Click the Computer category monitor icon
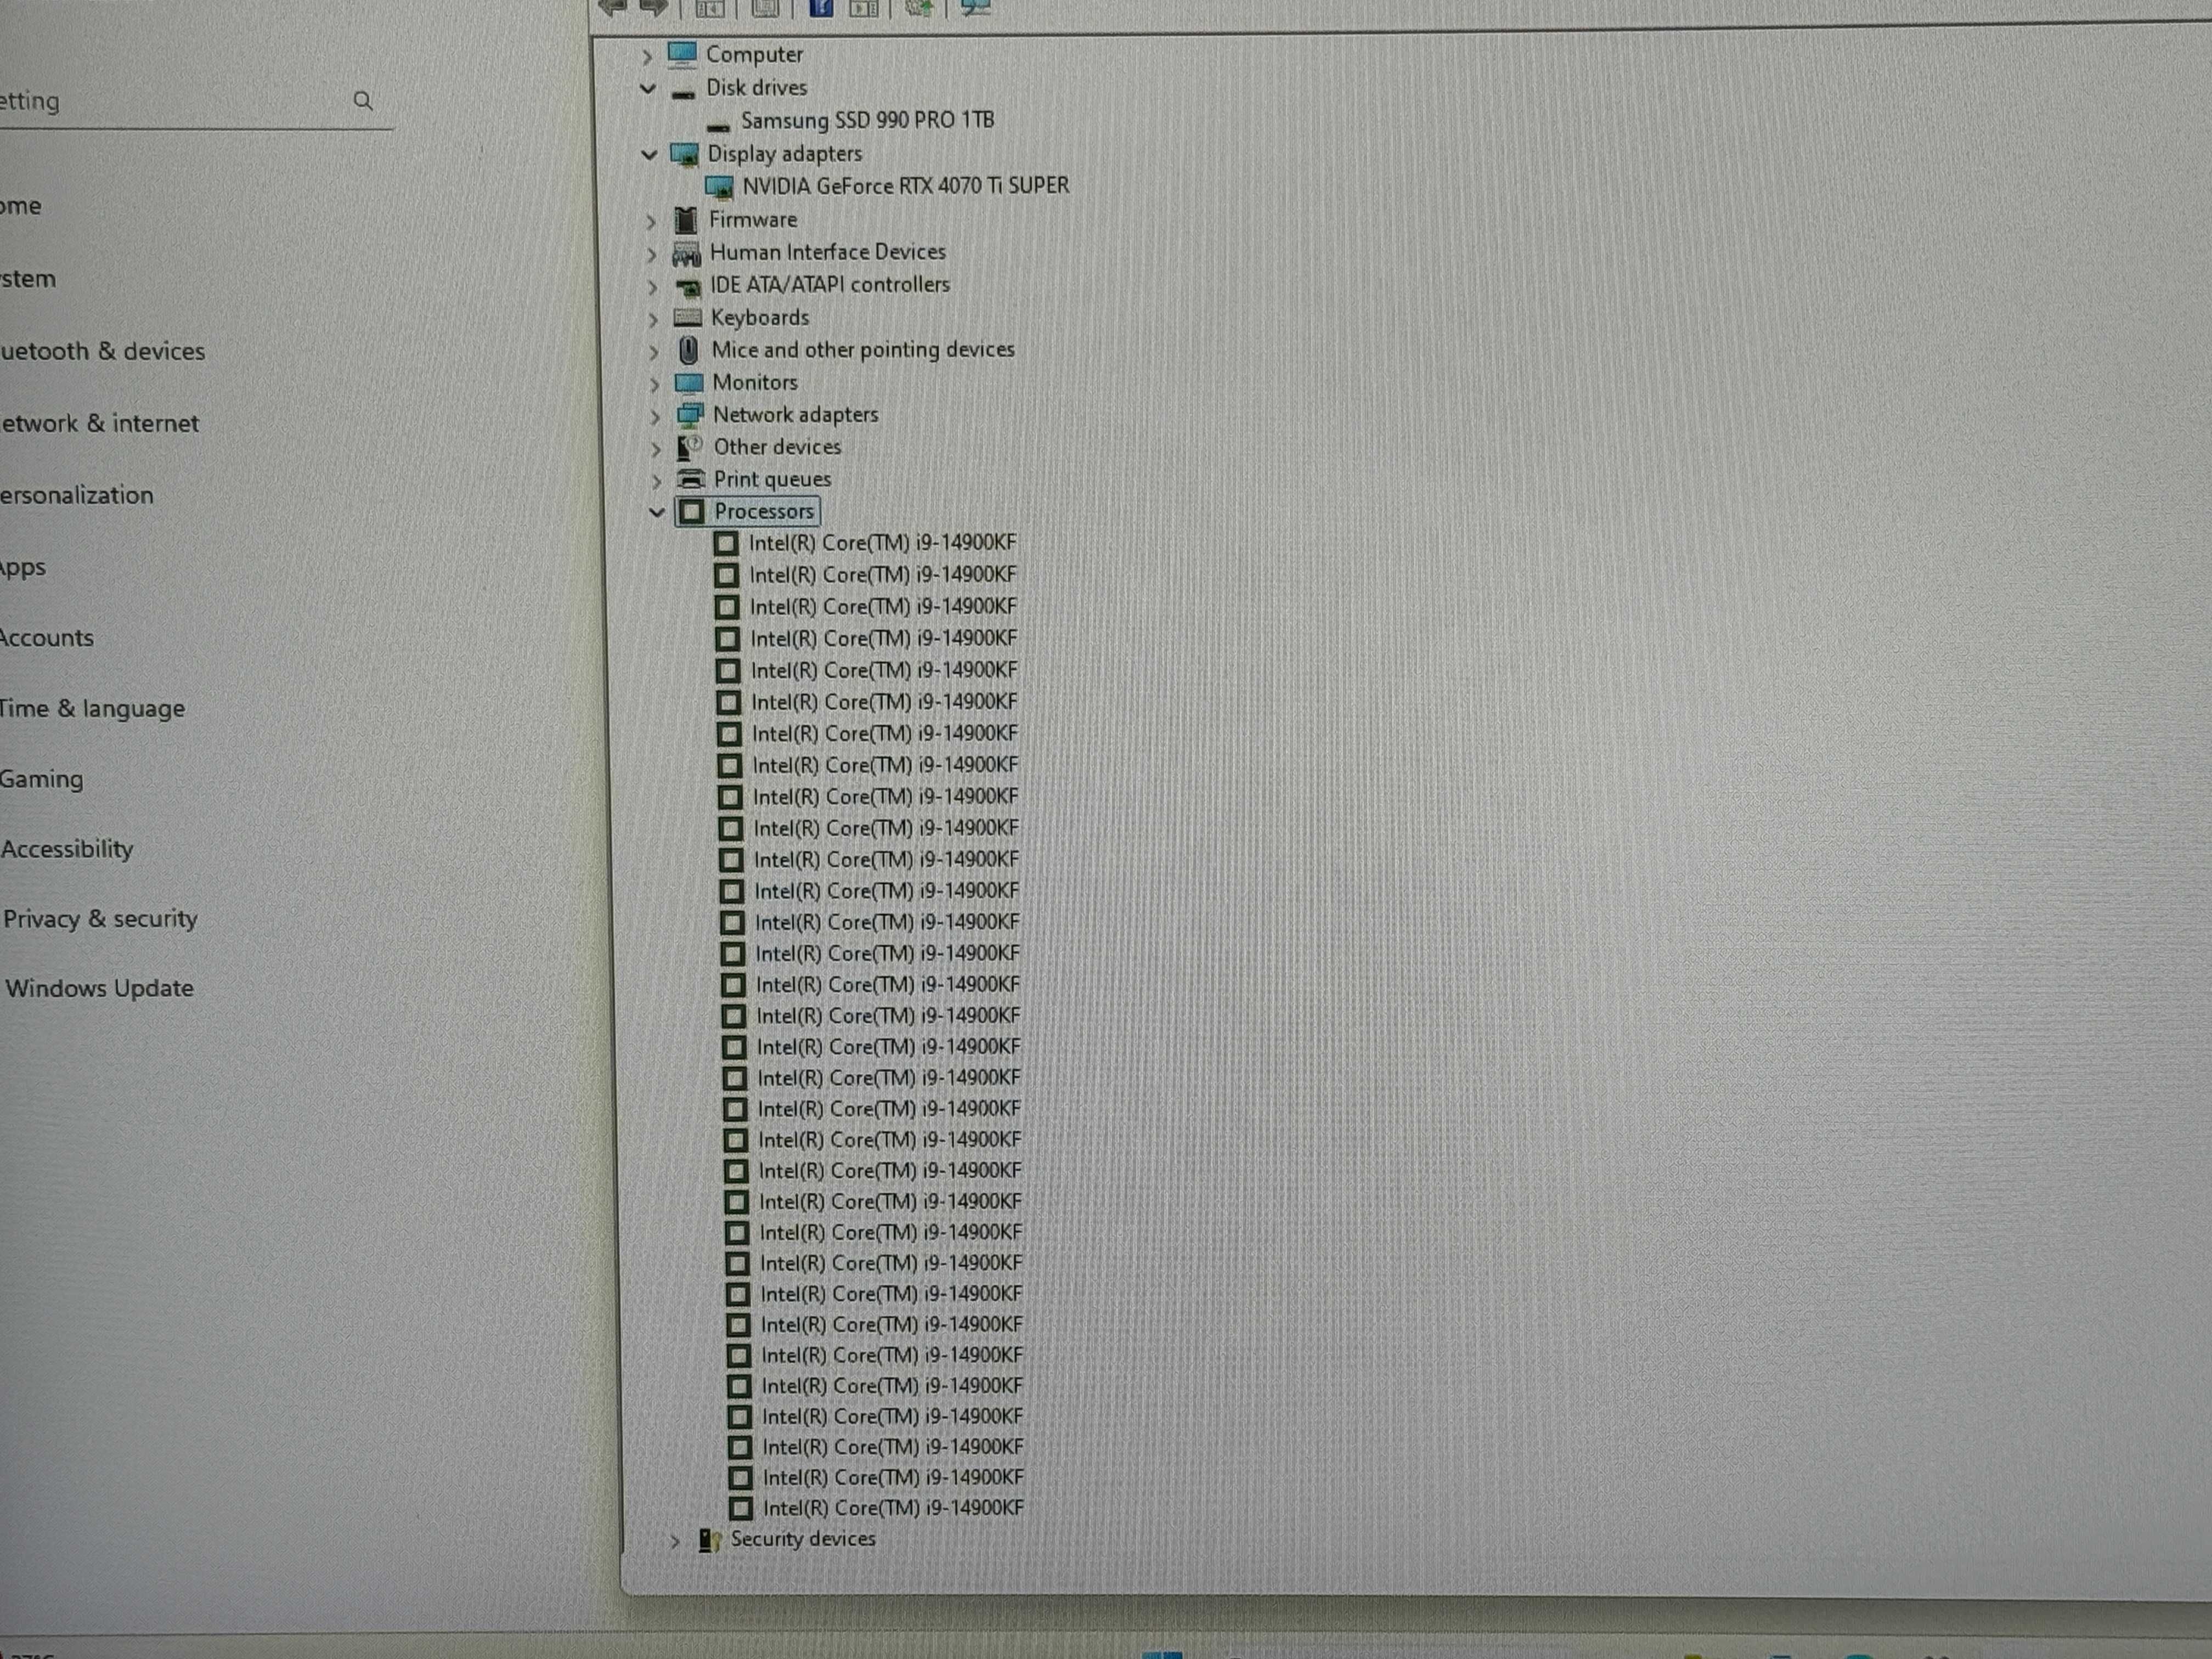This screenshot has width=2212, height=1659. (682, 54)
